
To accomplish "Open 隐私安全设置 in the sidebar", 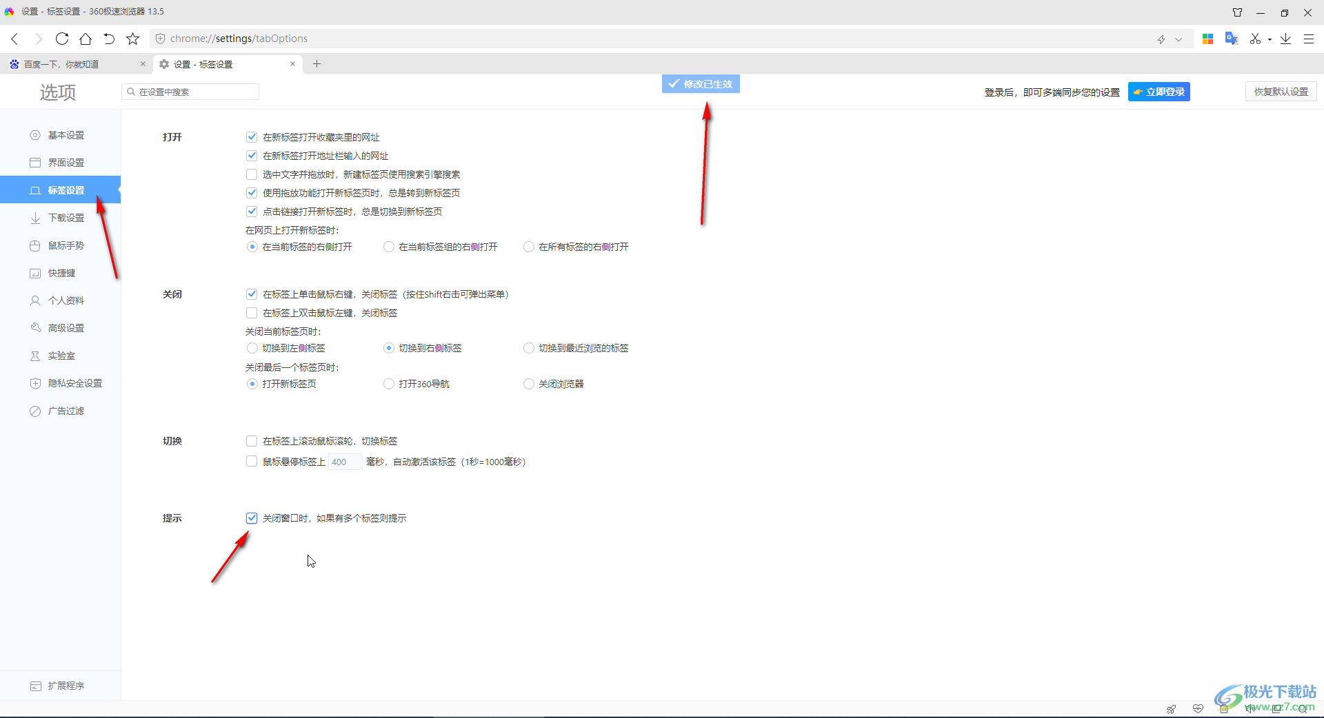I will click(60, 383).
